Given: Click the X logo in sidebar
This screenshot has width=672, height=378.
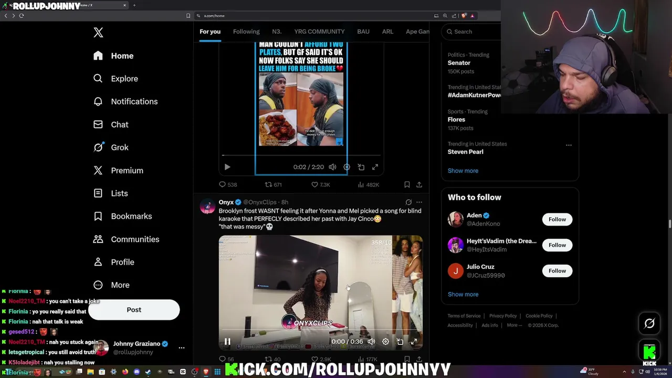Looking at the screenshot, I should [x=98, y=33].
